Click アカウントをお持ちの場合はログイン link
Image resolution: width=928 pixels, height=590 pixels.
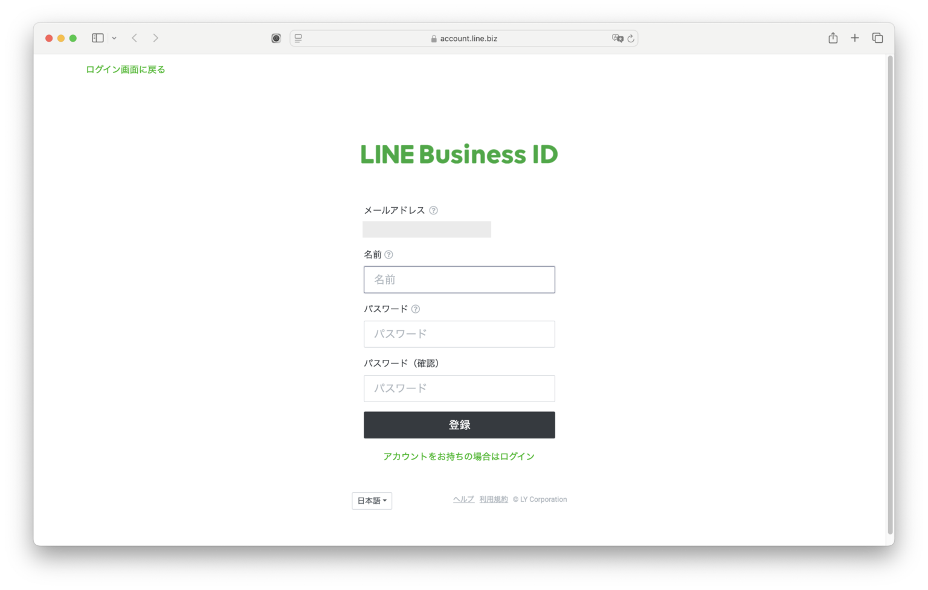pos(459,457)
